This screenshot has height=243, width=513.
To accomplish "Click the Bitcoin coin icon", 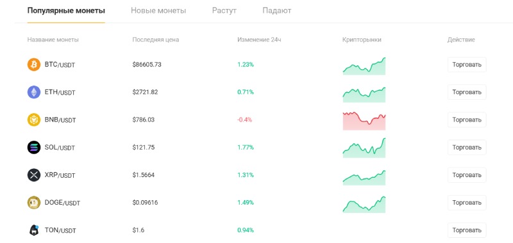I will (34, 65).
